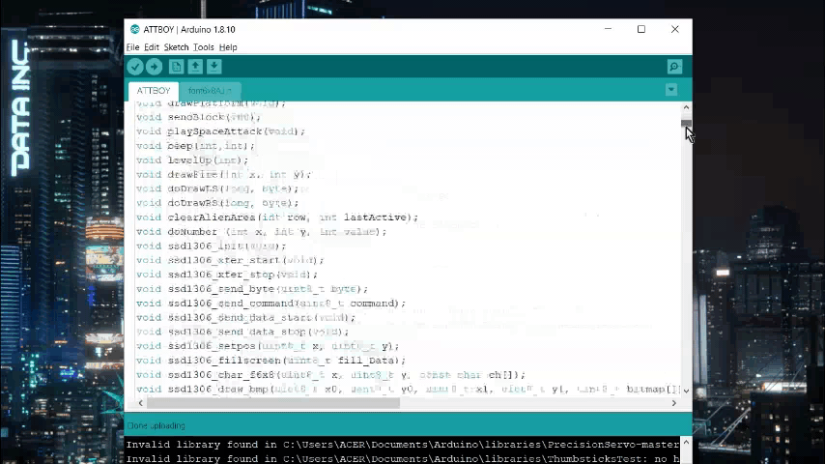Create a new sketch with the New icon
Viewport: 825px width, 464px height.
[x=176, y=67]
